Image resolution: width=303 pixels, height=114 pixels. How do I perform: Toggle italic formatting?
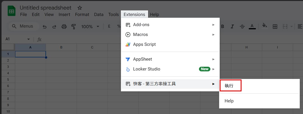point(232,26)
